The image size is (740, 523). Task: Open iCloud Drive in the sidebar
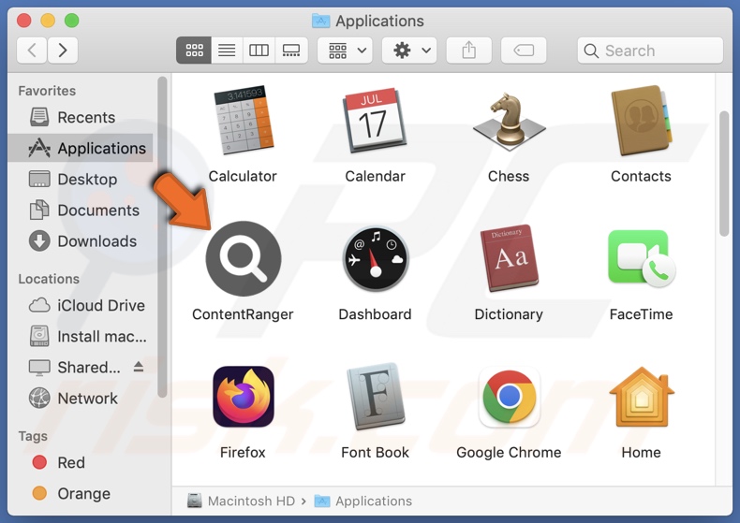81,305
